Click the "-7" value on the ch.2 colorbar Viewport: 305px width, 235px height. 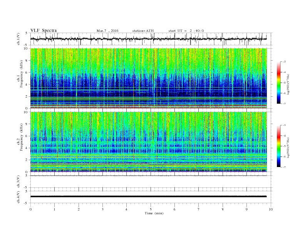click(x=284, y=167)
